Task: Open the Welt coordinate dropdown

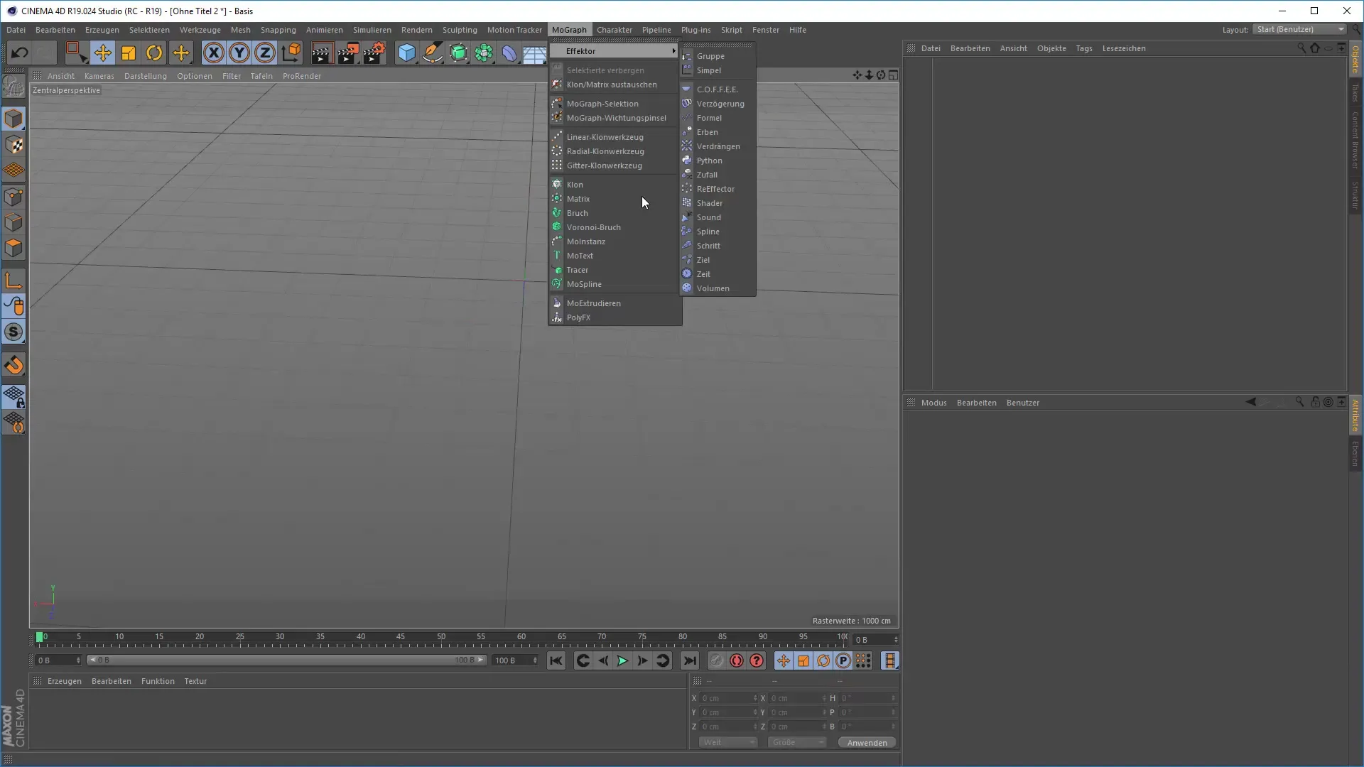Action: pyautogui.click(x=728, y=742)
